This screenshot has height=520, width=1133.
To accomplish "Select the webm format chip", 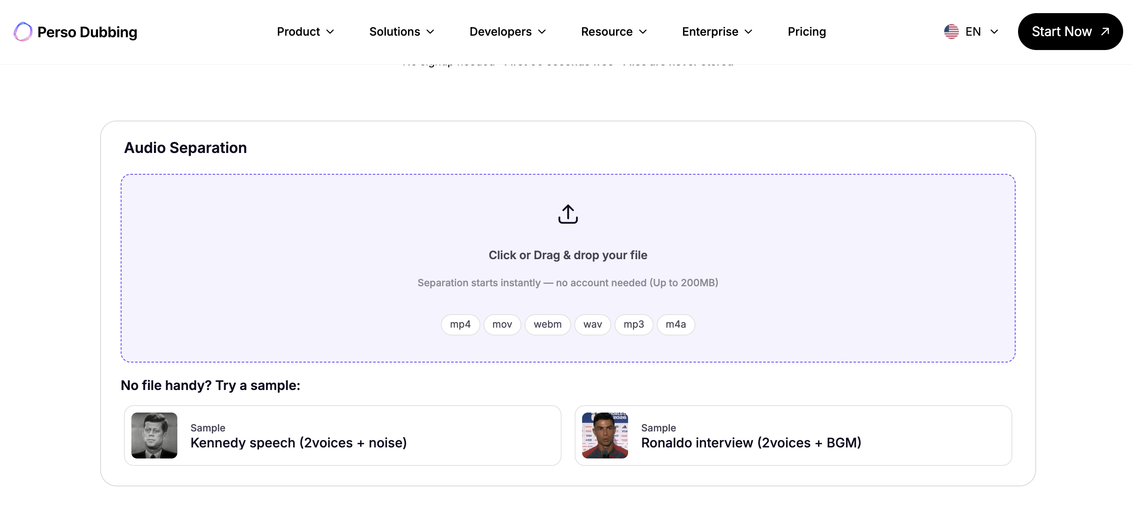I will pos(548,324).
